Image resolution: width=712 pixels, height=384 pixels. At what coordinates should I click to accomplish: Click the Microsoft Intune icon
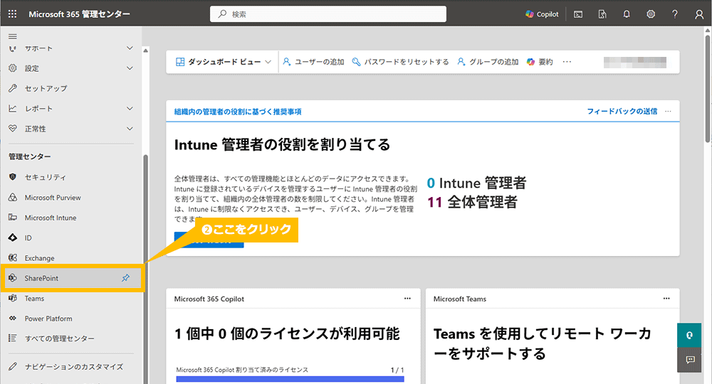tap(13, 217)
